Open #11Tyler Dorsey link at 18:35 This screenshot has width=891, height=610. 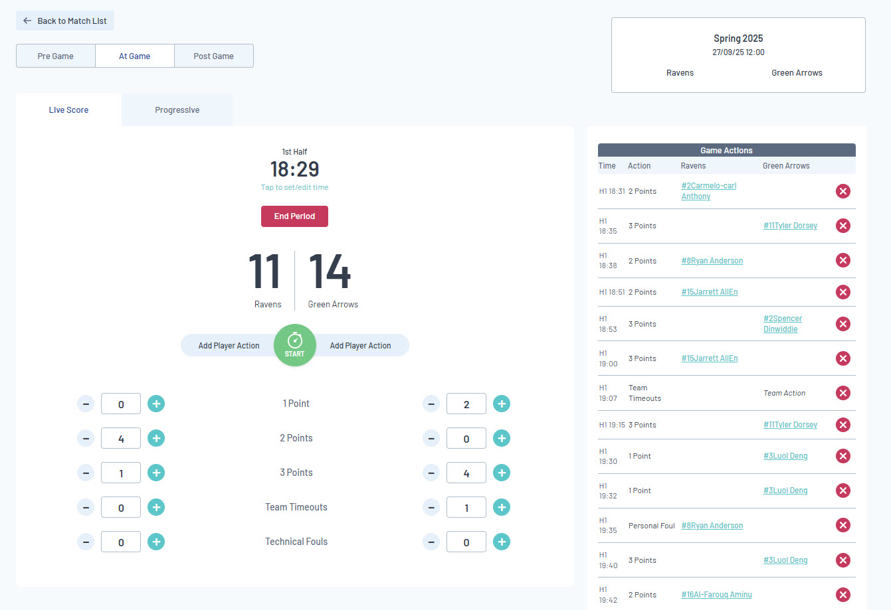point(791,226)
